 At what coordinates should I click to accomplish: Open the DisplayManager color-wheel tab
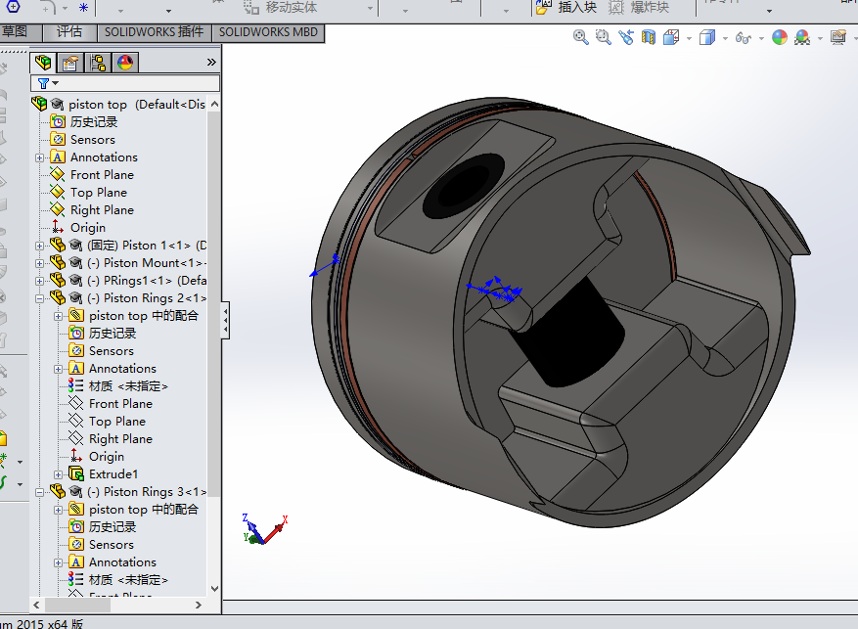coord(125,63)
